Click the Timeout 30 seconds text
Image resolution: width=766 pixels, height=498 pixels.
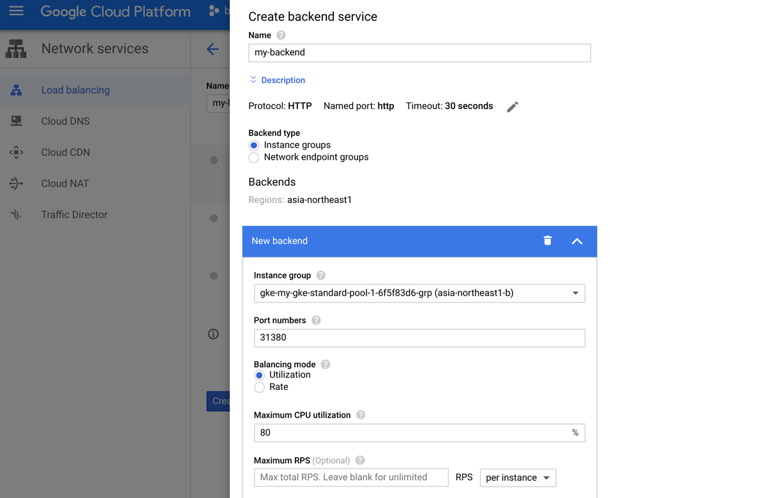point(449,106)
